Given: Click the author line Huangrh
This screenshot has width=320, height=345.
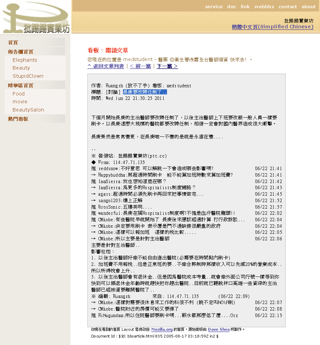Looking at the screenshot, I should tap(141, 86).
